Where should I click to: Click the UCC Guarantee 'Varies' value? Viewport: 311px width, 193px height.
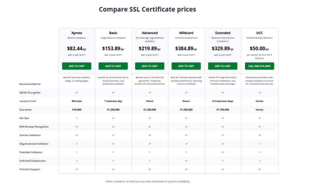pyautogui.click(x=259, y=110)
